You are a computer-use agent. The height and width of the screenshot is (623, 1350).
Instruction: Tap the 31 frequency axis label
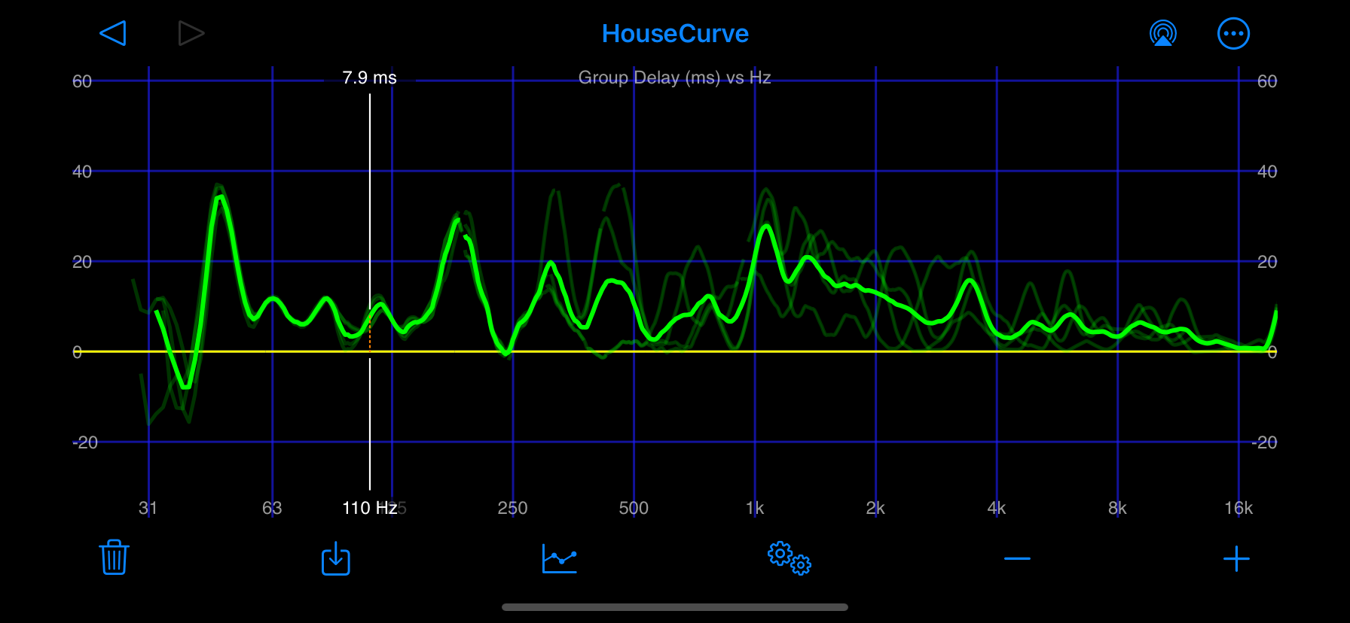pyautogui.click(x=148, y=508)
